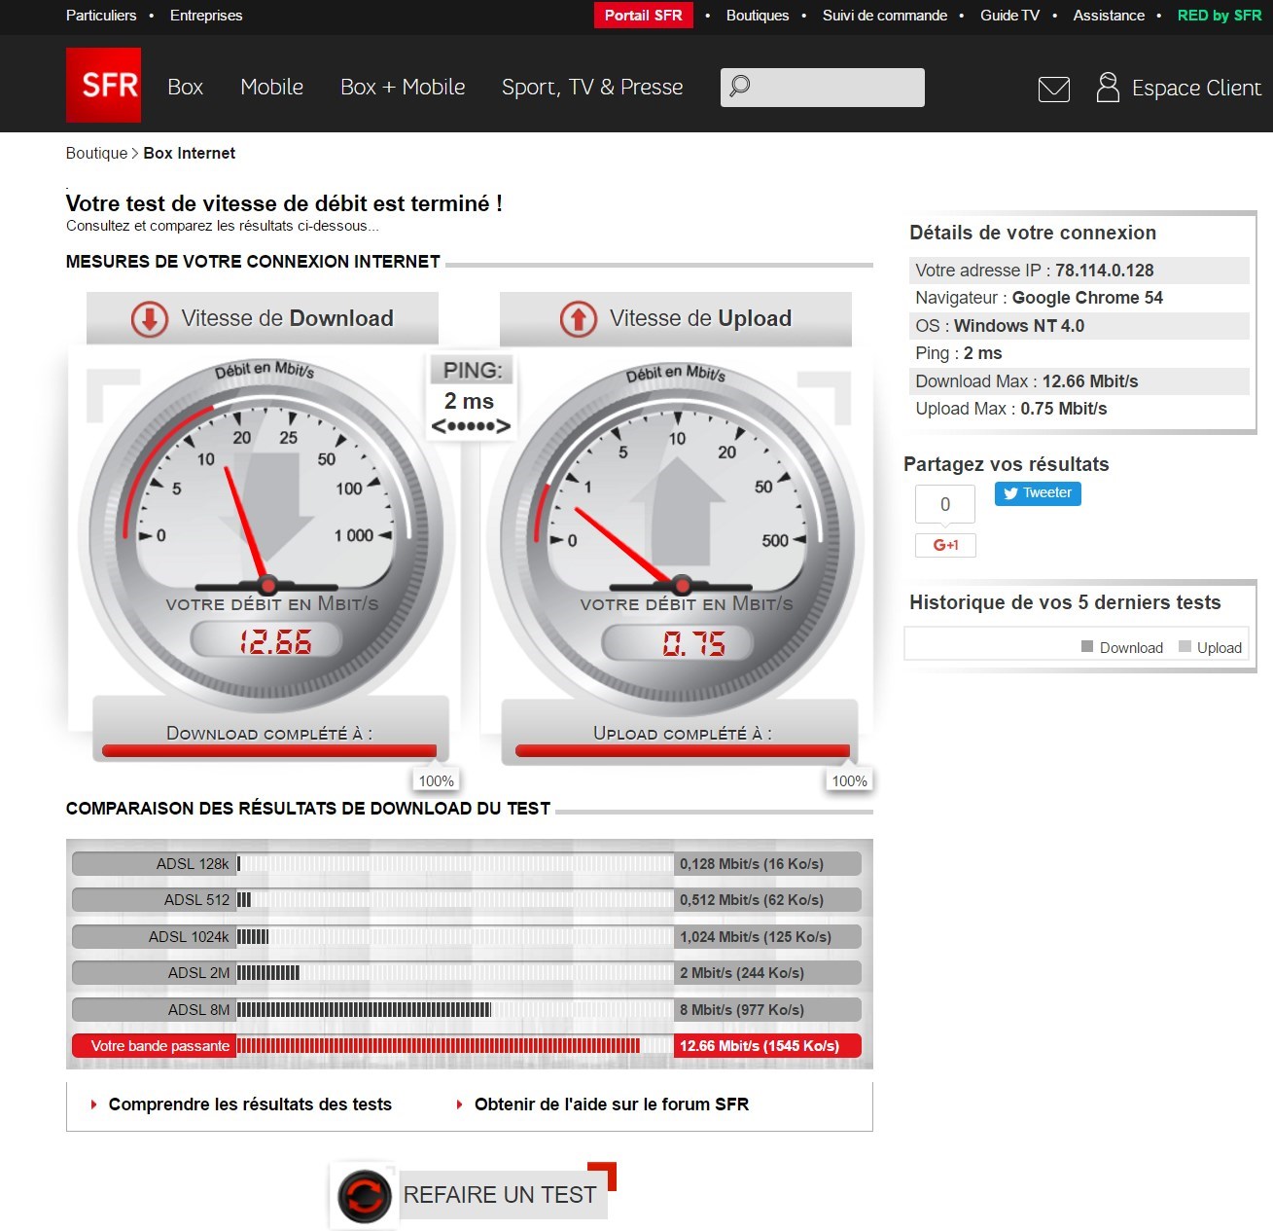Select the Mobile menu item

[271, 87]
